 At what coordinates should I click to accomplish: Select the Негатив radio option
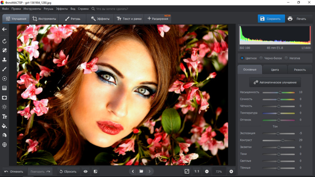[286, 58]
